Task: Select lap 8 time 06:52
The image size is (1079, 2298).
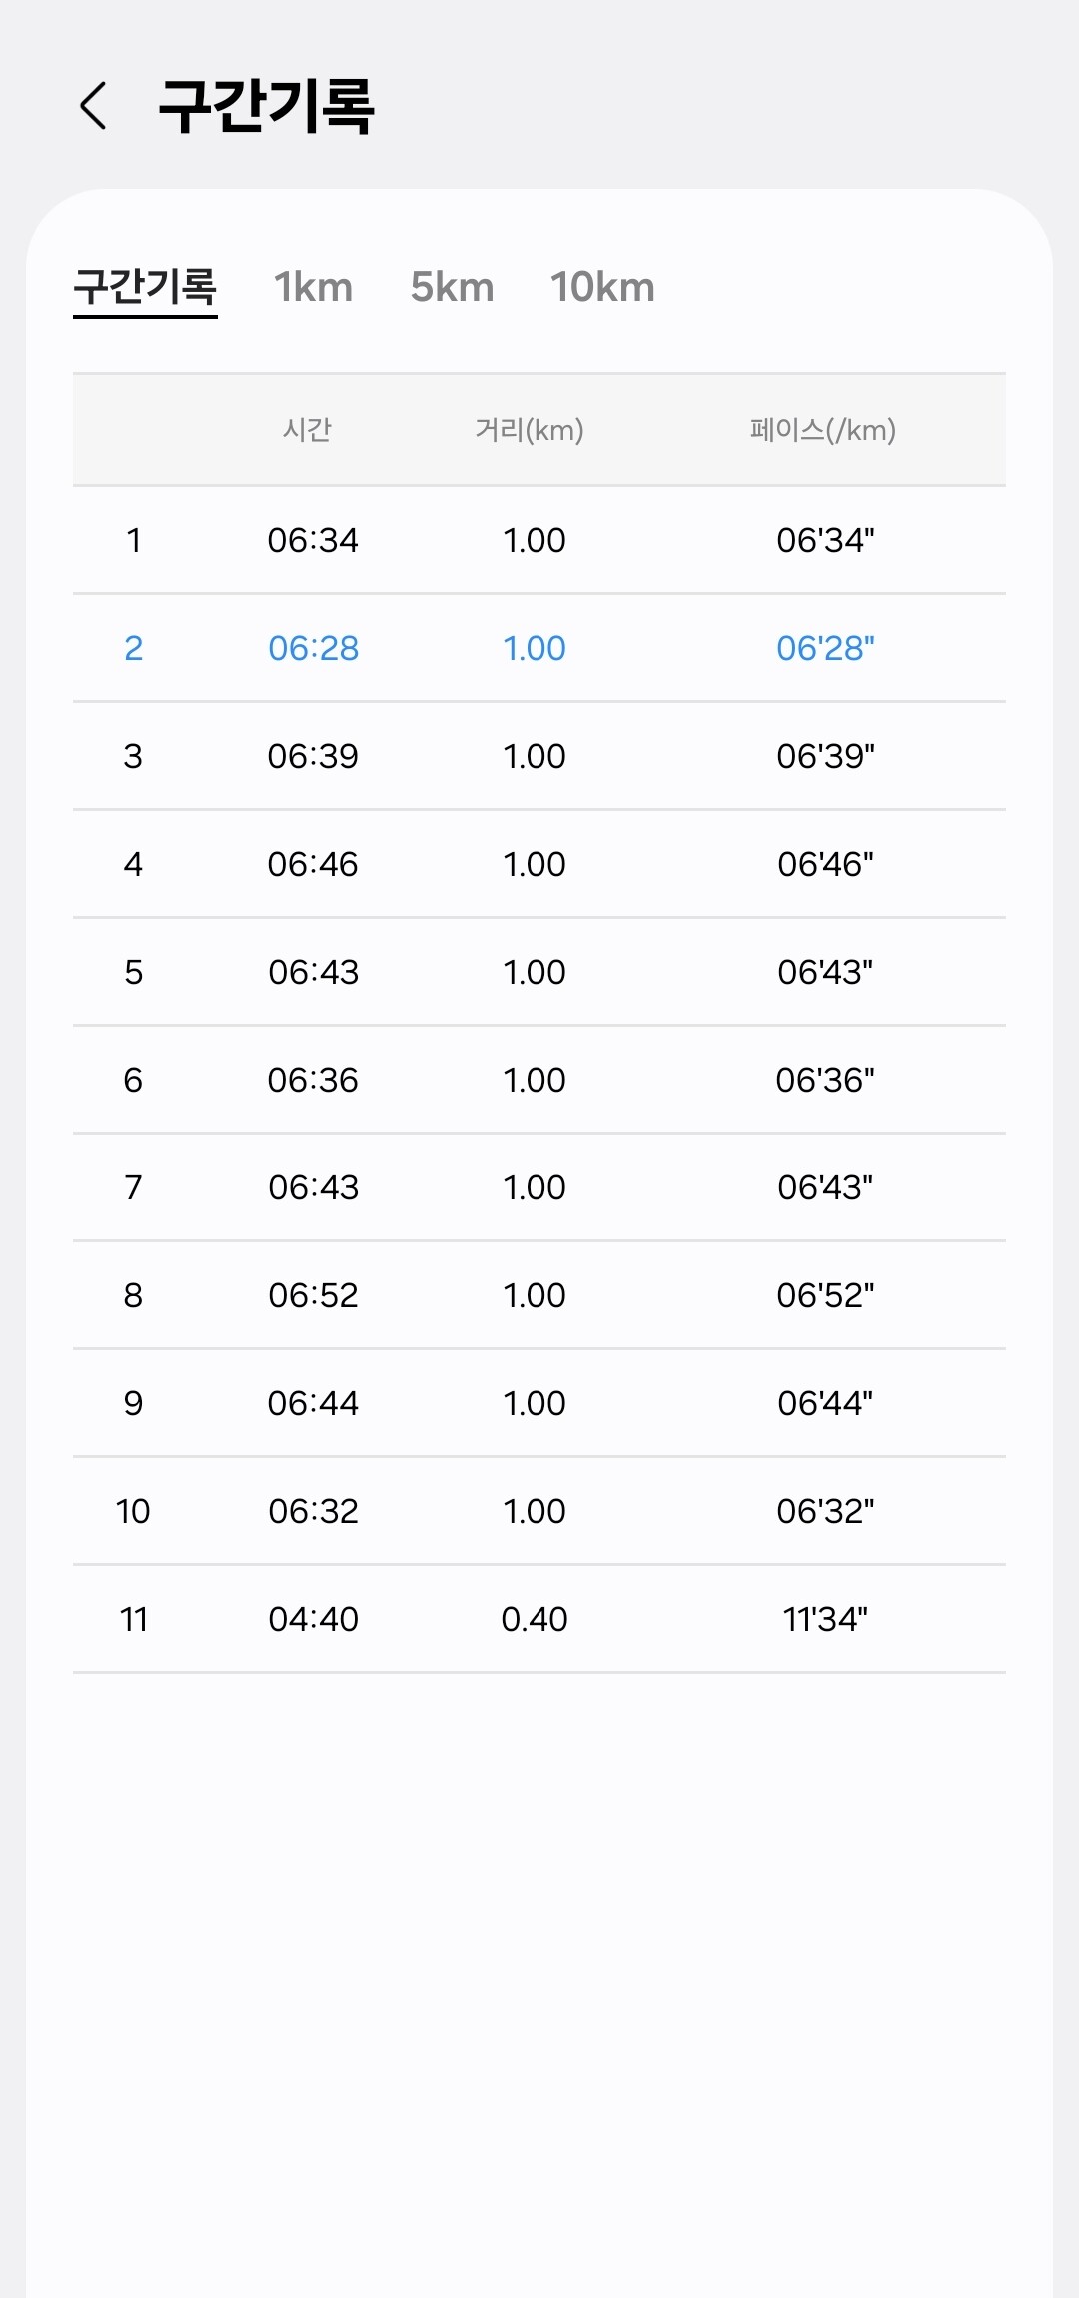Action: pyautogui.click(x=313, y=1295)
